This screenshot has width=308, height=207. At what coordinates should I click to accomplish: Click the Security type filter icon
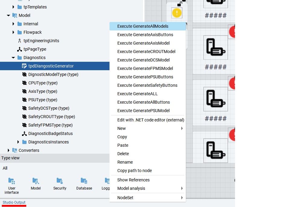pos(60,181)
